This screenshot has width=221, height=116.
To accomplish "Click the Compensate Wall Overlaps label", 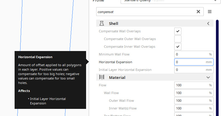I will [x=120, y=31].
